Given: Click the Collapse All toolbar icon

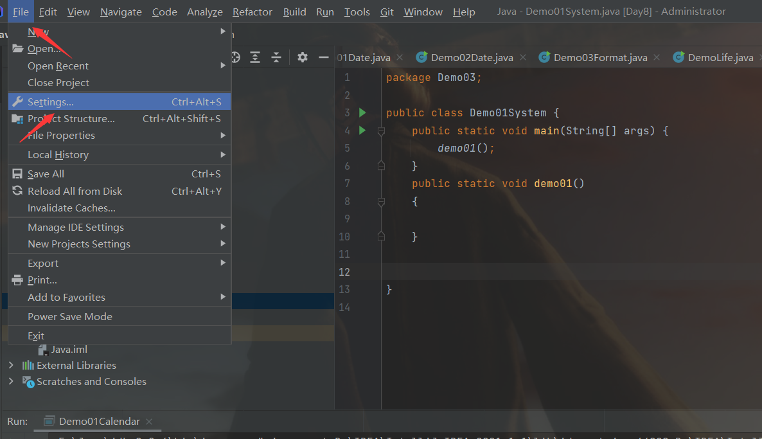Looking at the screenshot, I should [x=276, y=57].
